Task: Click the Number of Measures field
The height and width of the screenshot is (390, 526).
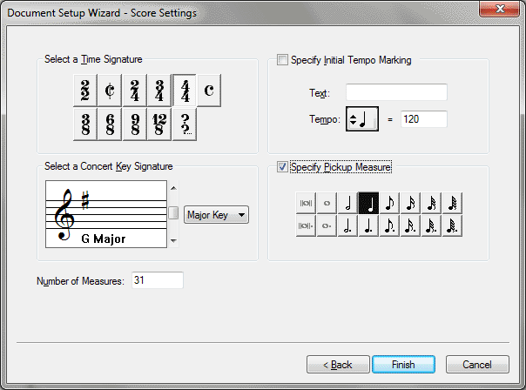Action: [x=156, y=280]
